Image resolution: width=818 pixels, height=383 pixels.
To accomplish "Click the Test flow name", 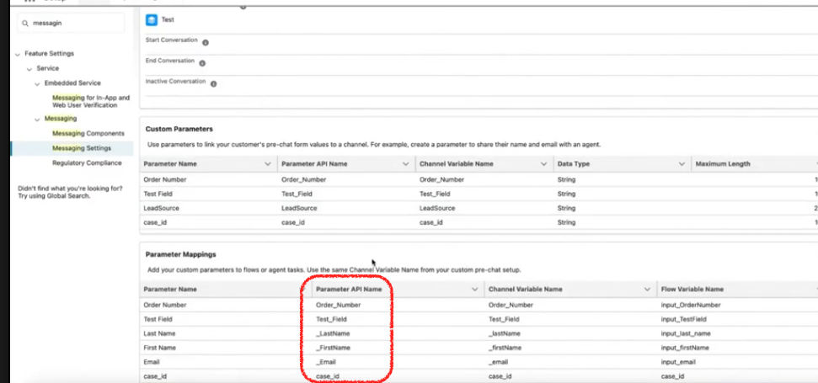I will tap(168, 20).
